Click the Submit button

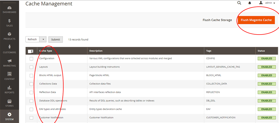[x=55, y=40]
